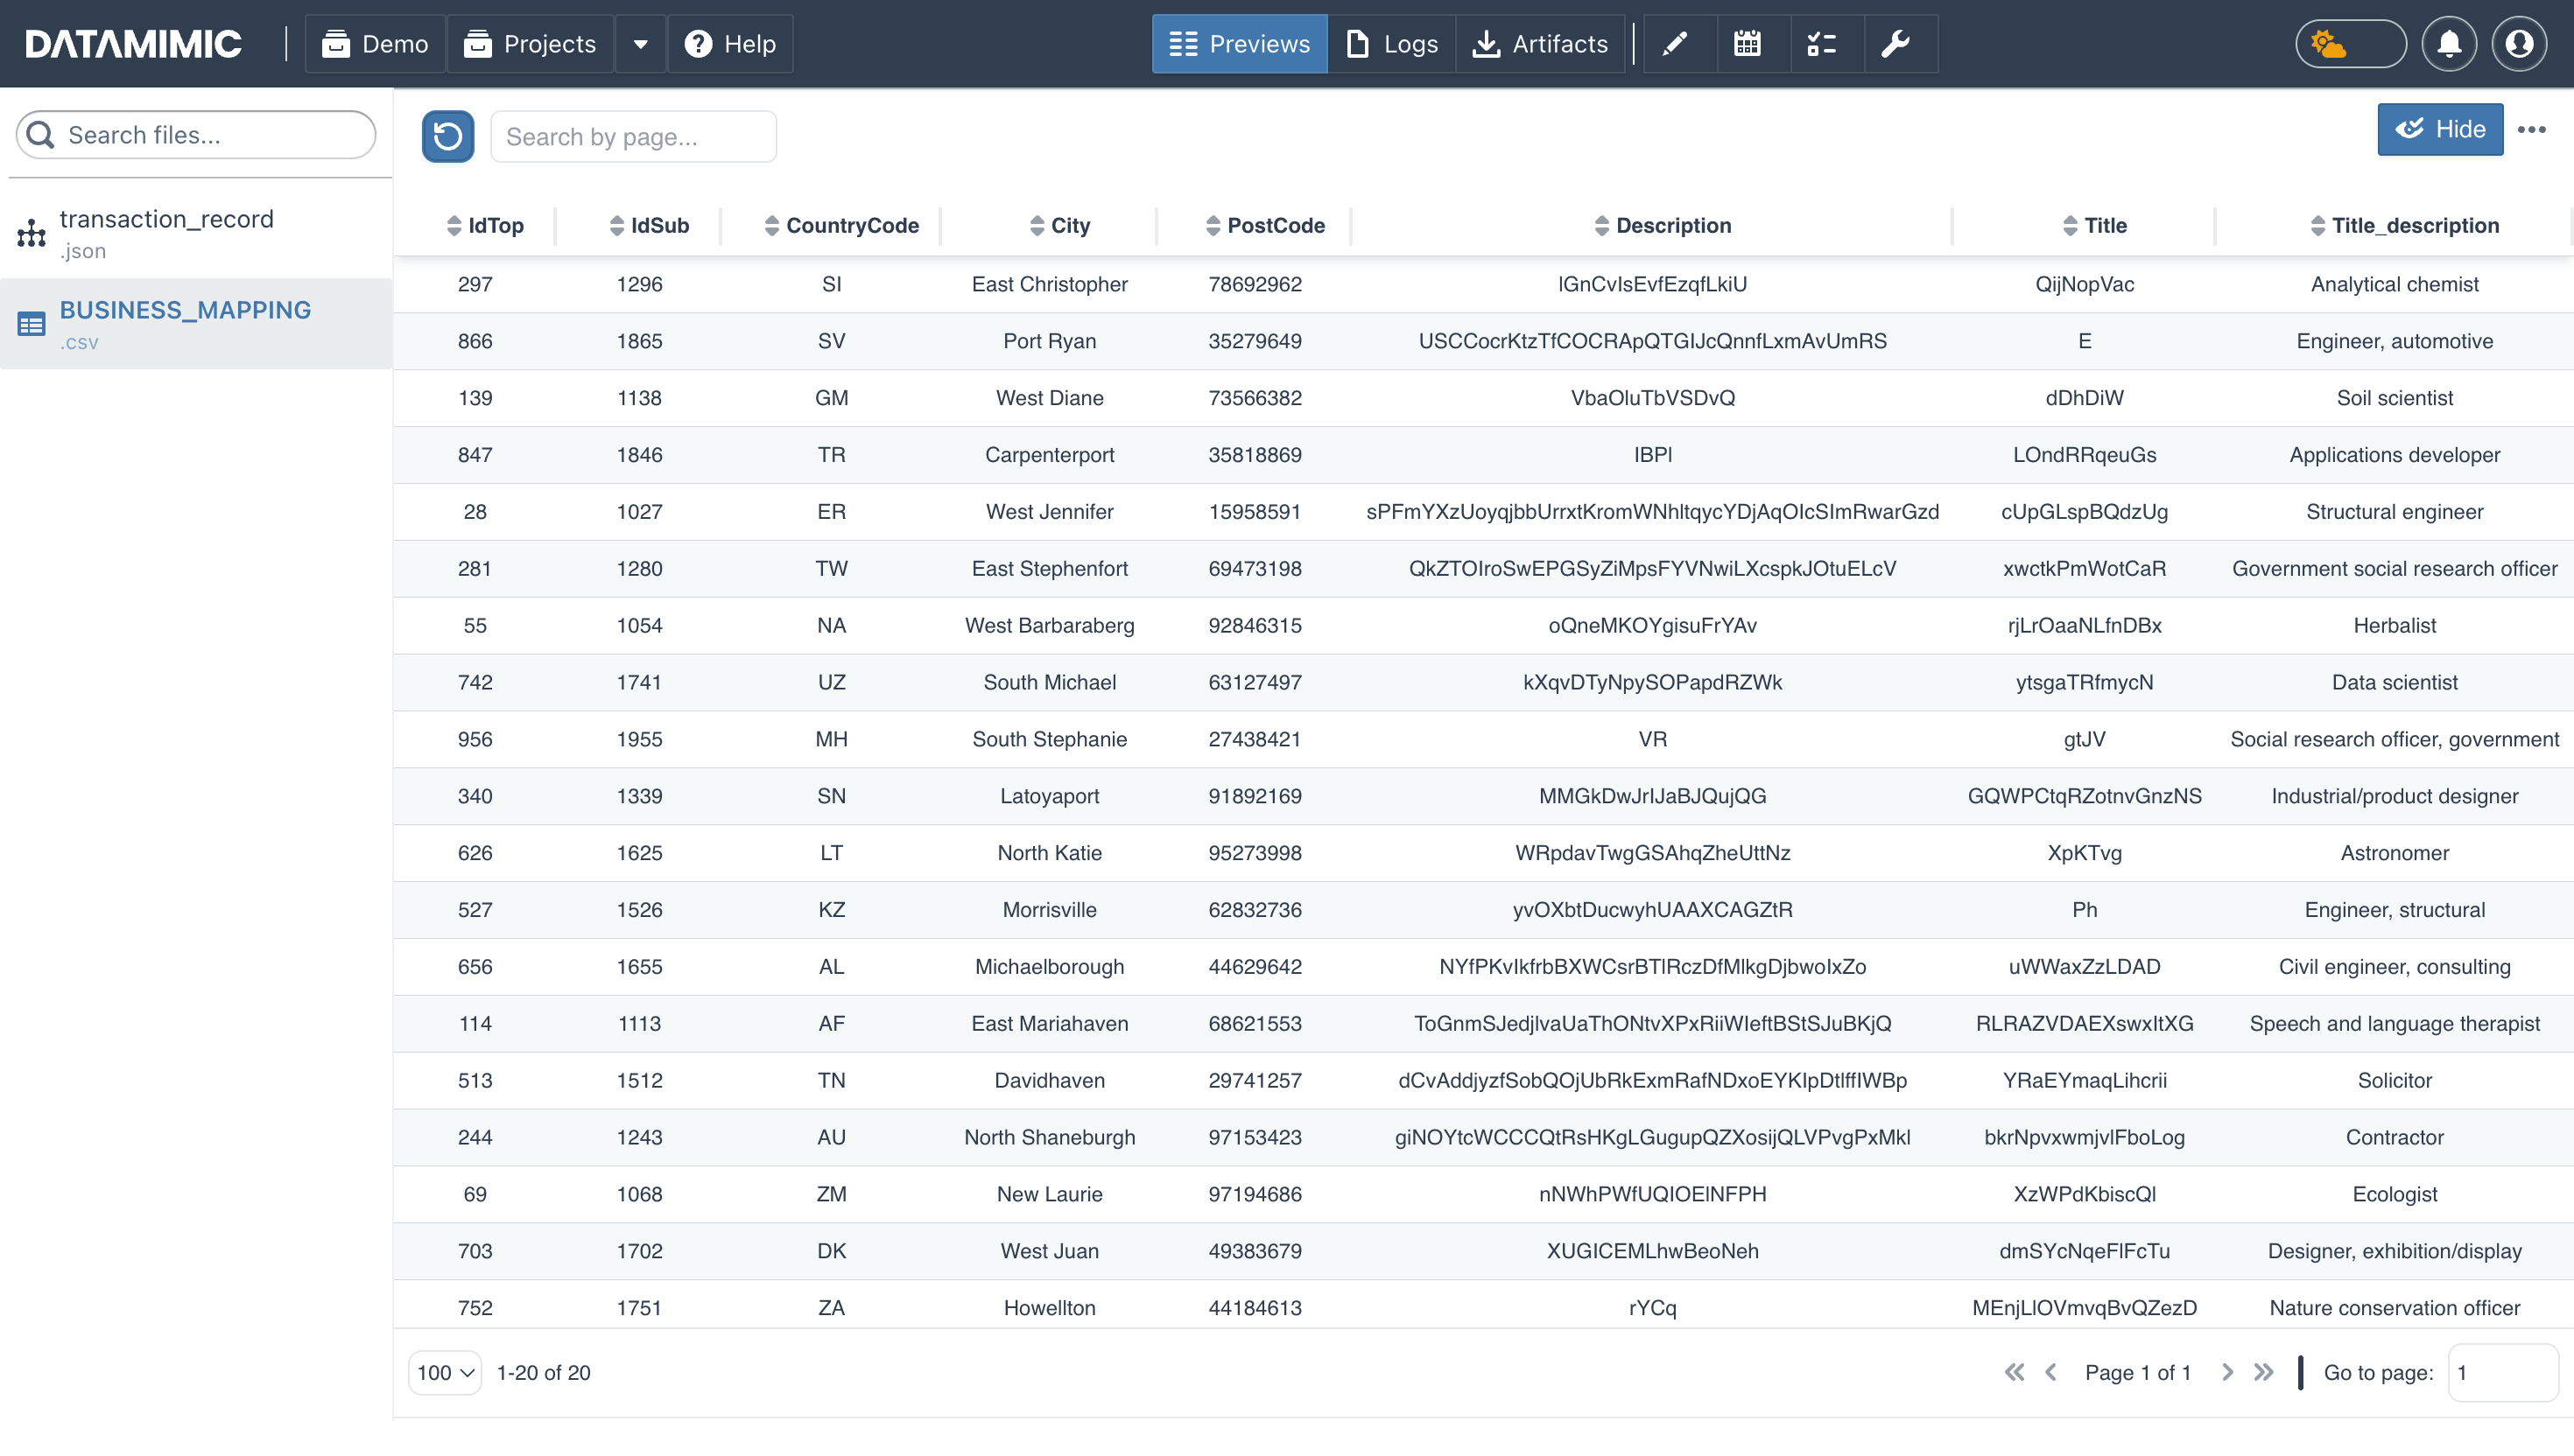Switch to the Logs tab

(1391, 44)
